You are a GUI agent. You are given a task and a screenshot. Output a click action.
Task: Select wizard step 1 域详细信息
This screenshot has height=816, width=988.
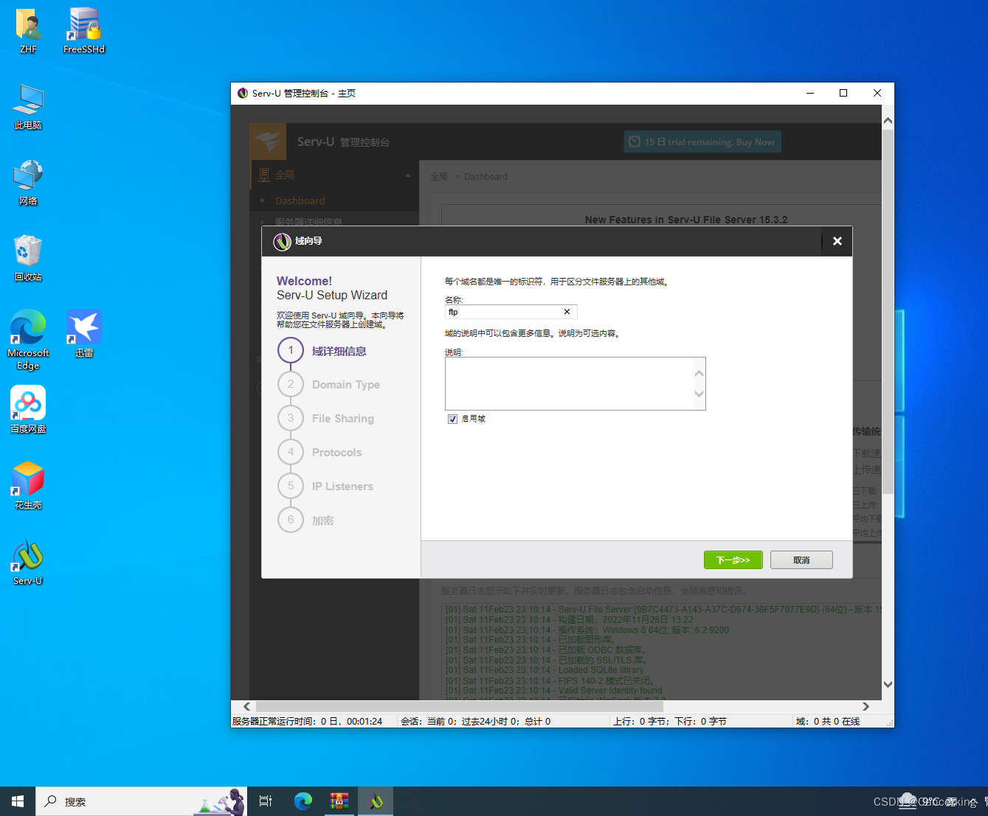(x=322, y=351)
